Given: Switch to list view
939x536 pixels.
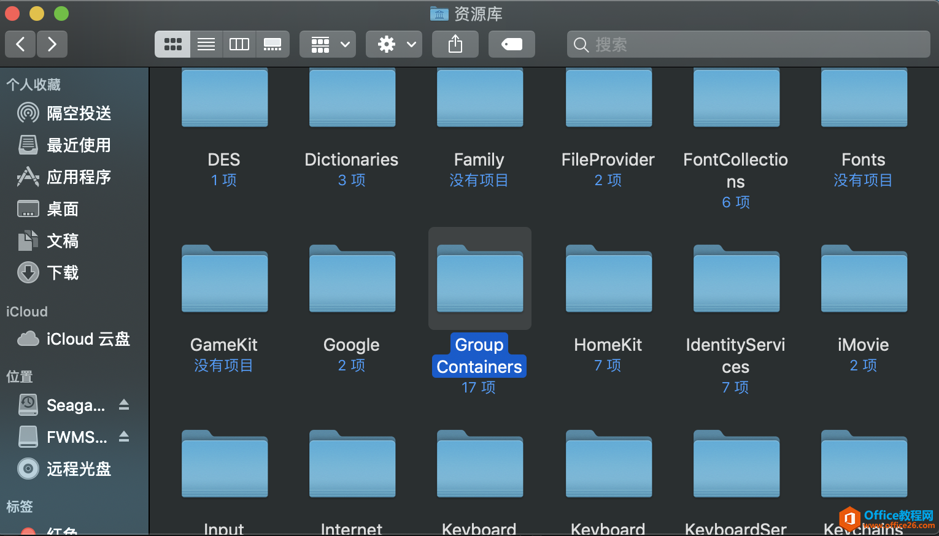Looking at the screenshot, I should tap(206, 44).
